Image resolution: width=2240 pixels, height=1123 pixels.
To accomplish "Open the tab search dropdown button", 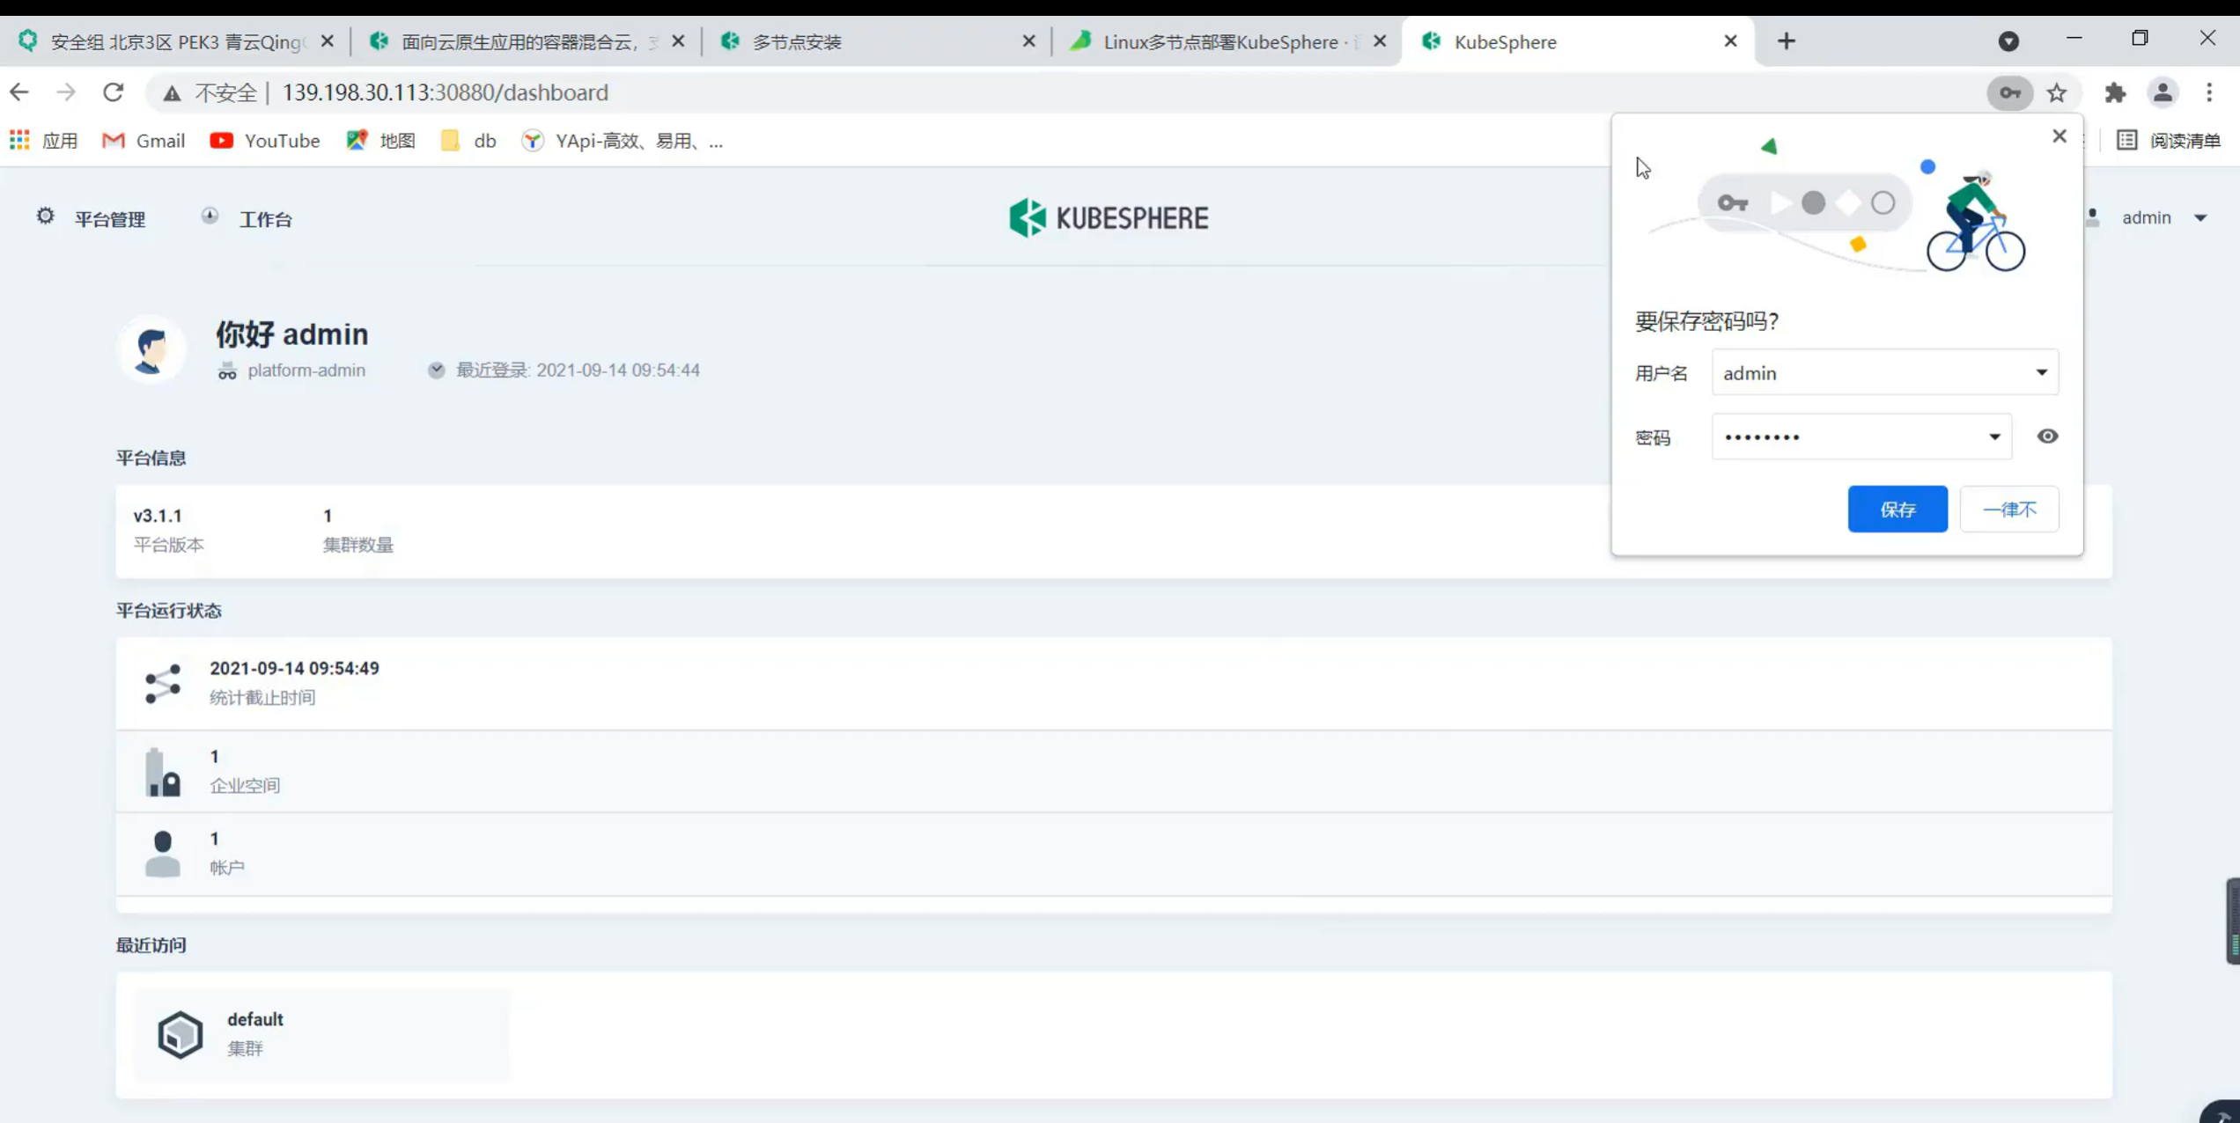I will point(2008,41).
